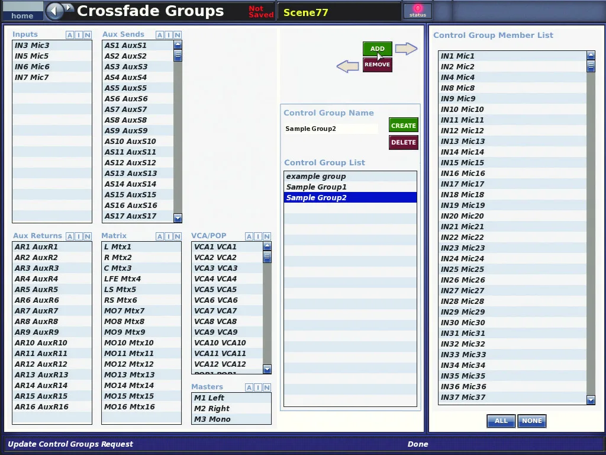Select 'AR1 AuxR1' in Aux Returns
Image resolution: width=606 pixels, height=455 pixels.
coord(52,247)
